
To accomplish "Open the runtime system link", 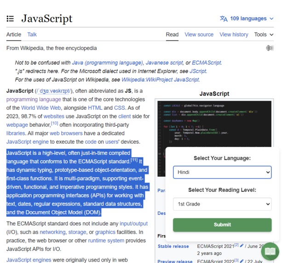I will click(106, 241).
